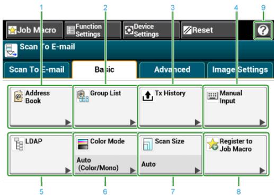Click the Register to Job Macro star-plus icon
This screenshot has width=274, height=195.
click(213, 144)
